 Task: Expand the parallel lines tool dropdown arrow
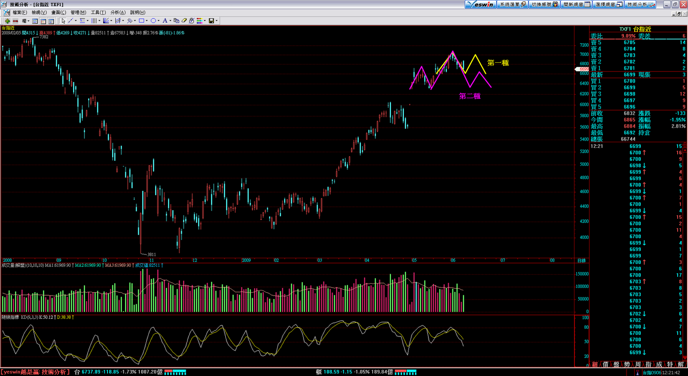coord(135,21)
